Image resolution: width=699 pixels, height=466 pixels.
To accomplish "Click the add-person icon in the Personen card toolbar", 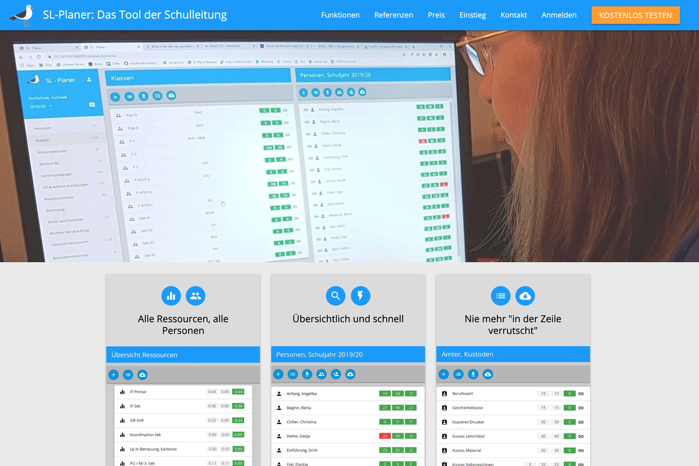I will (x=336, y=375).
